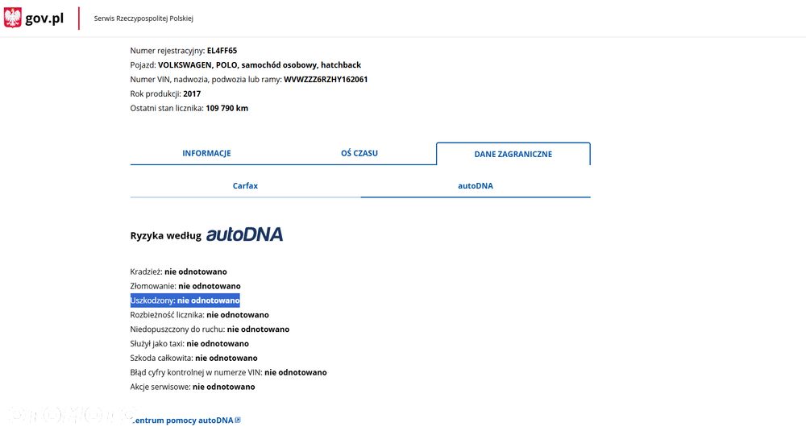Click the gov.pl eagle emblem logo
This screenshot has width=806, height=431.
(12, 18)
